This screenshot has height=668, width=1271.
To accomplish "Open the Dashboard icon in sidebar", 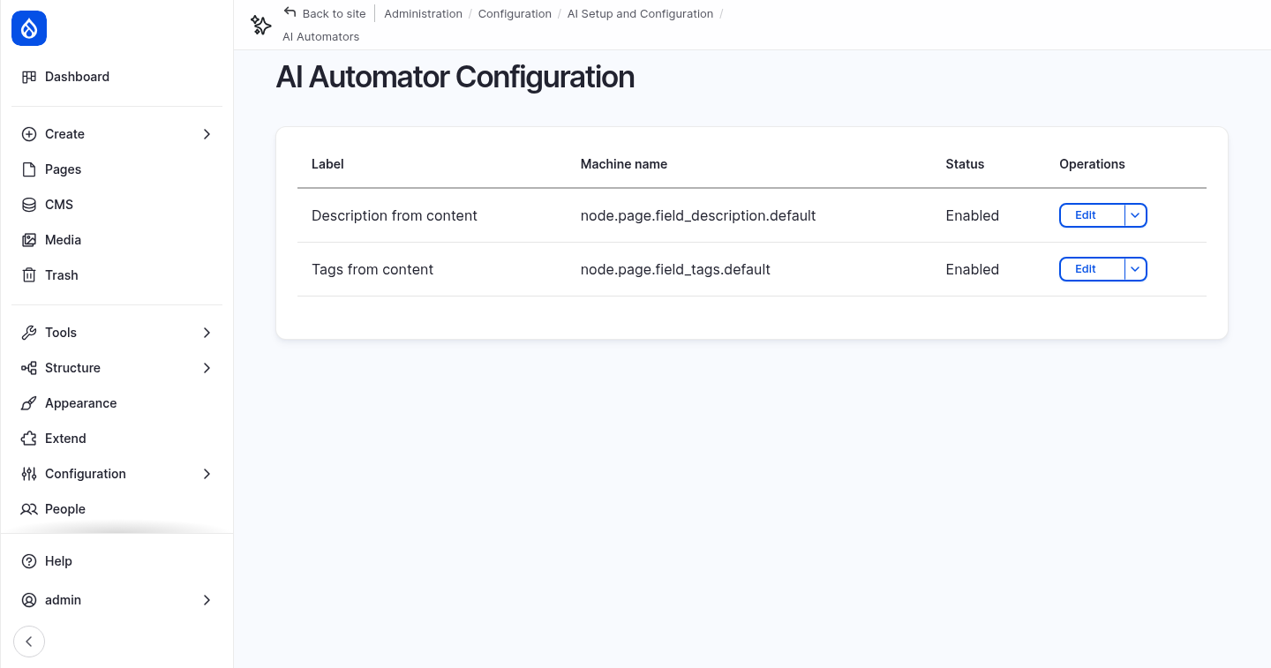I will tap(29, 77).
